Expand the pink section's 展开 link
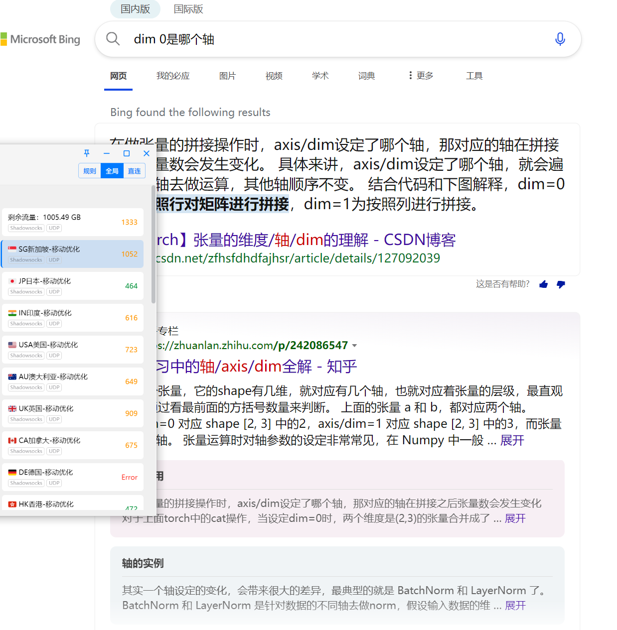This screenshot has height=630, width=617. 515,518
